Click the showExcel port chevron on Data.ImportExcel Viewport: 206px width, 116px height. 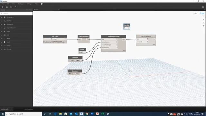pyautogui.click(x=117, y=47)
